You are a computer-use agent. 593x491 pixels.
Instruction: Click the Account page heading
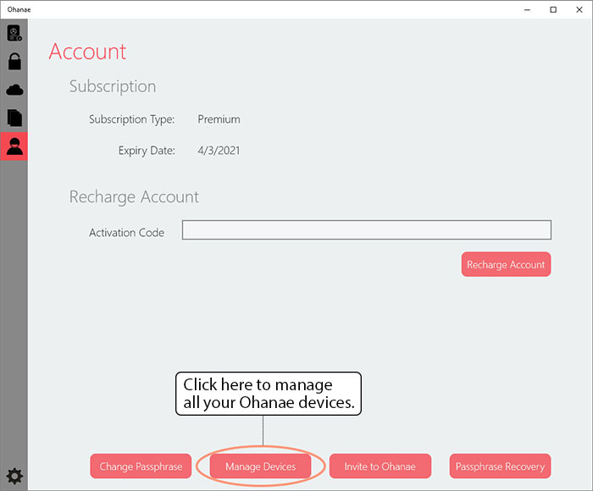87,52
